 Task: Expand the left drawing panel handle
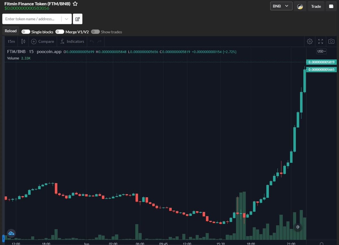[3, 238]
